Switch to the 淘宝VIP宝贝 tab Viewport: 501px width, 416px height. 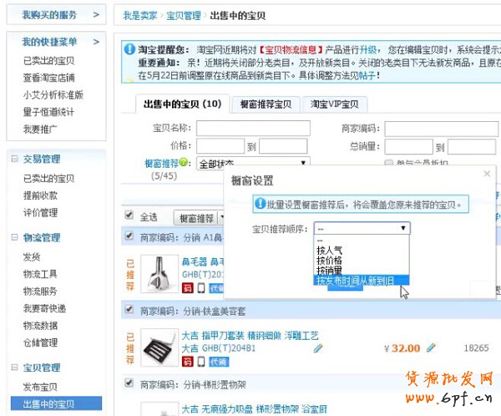click(334, 104)
